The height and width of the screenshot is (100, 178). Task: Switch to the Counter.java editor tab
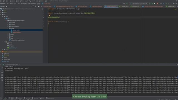pos(124,6)
